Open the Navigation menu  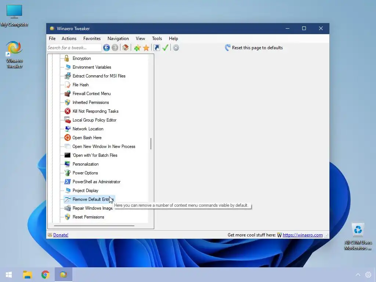point(118,38)
